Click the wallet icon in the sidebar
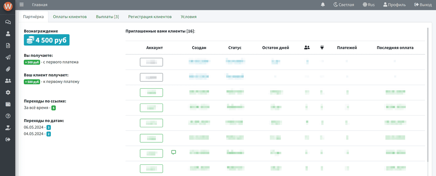This screenshot has height=176, width=436. pyautogui.click(x=8, y=104)
